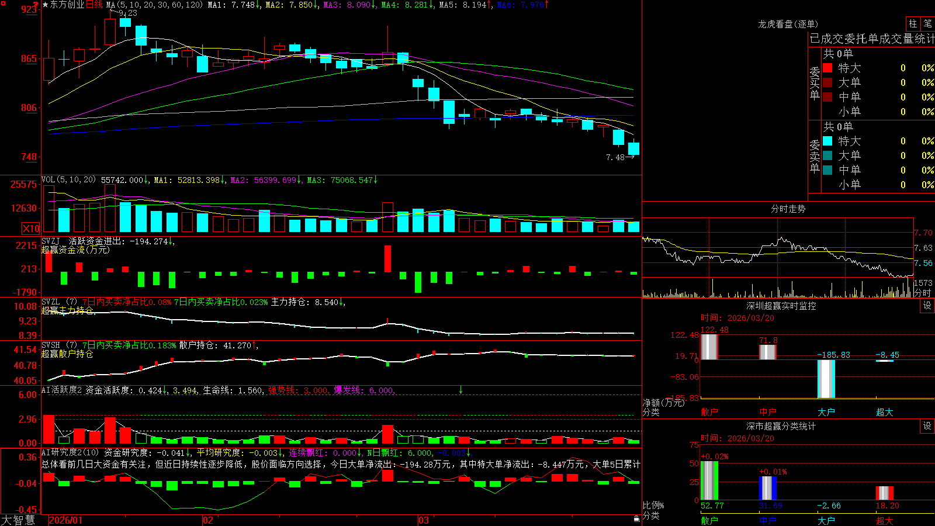
Task: Open the SVZL (7) indicator label
Action: (x=59, y=302)
